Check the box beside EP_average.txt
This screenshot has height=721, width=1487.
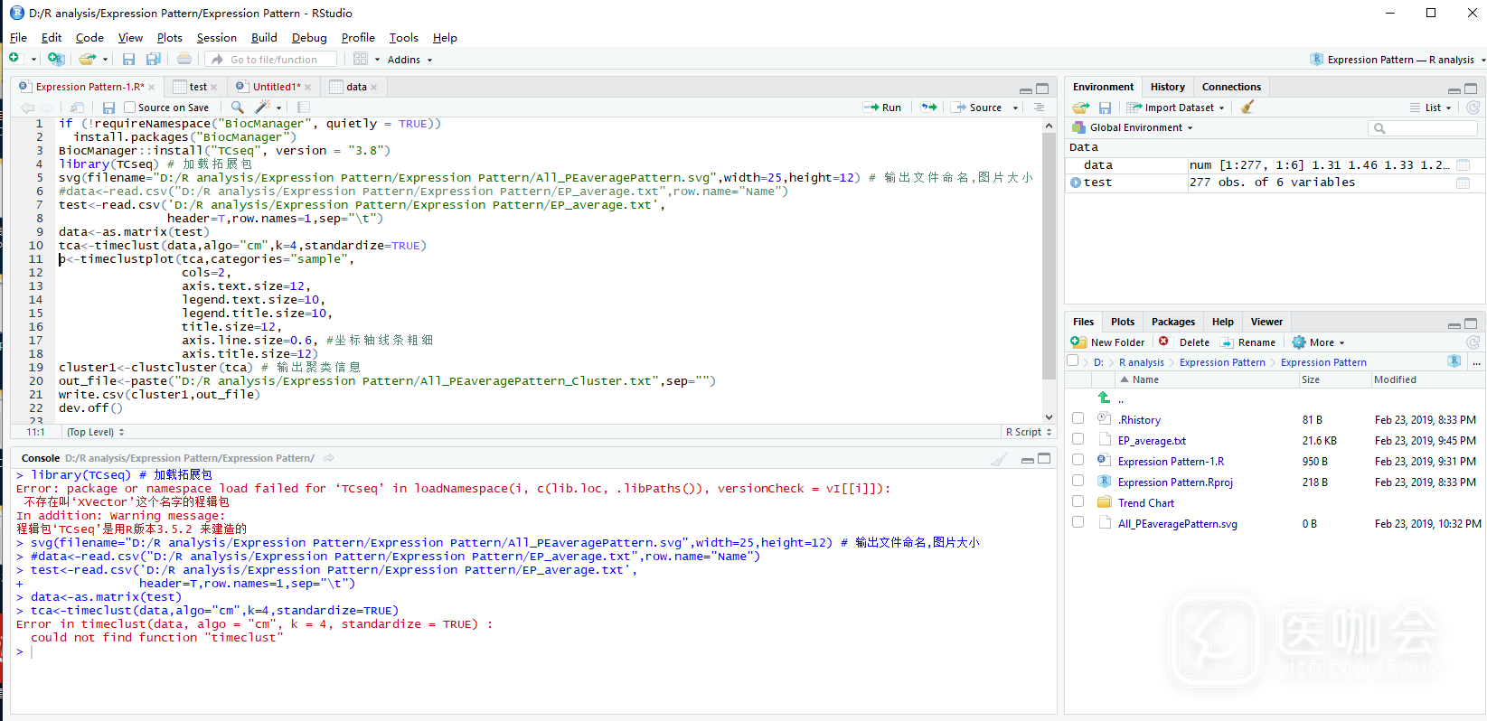[x=1078, y=439]
